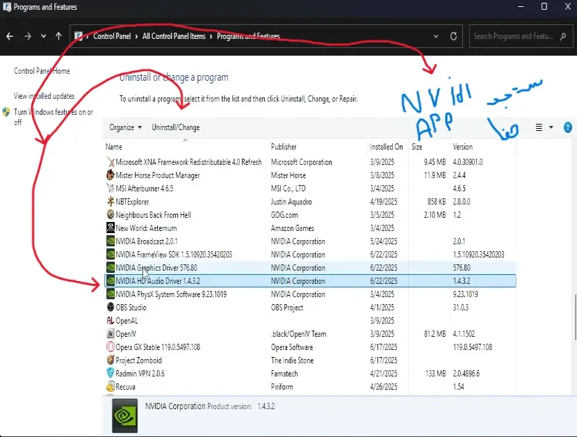Click the Up one level arrow

[59, 36]
